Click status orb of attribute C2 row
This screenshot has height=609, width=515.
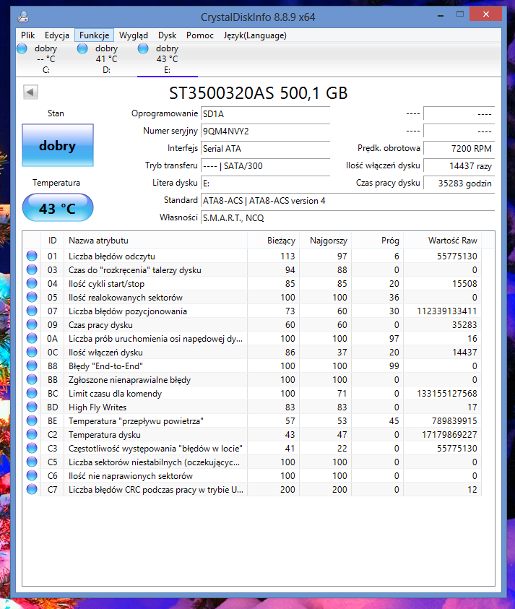[x=32, y=434]
